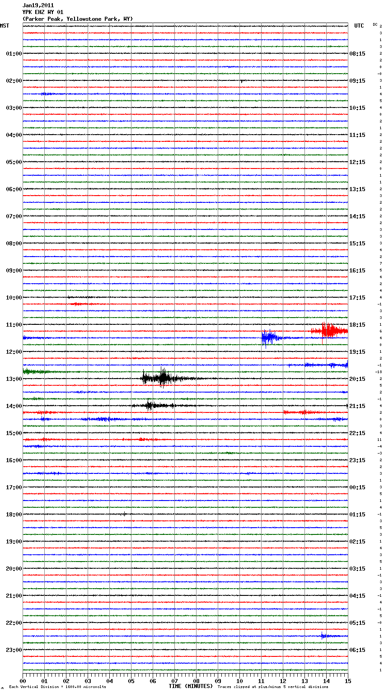Viewport: 384px width, 693px height.
Task: Select the 09:00 MST time label
Action: coord(14,271)
